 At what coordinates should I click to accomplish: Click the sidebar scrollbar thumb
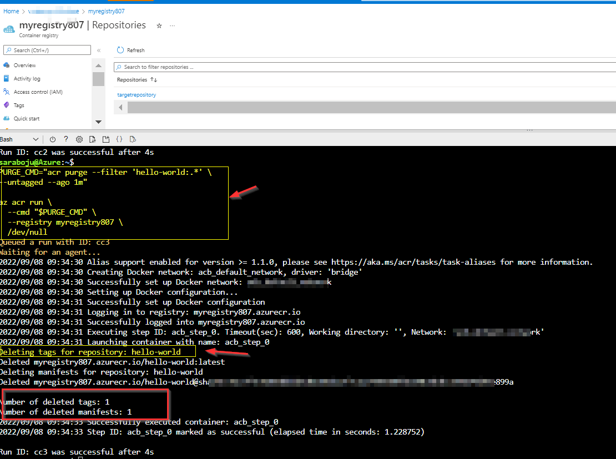(x=99, y=79)
